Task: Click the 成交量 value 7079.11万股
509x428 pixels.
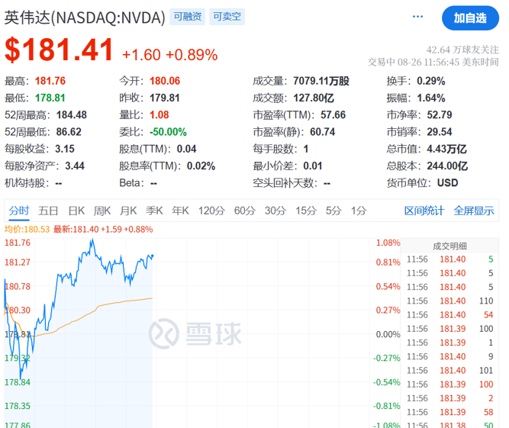Action: point(321,81)
